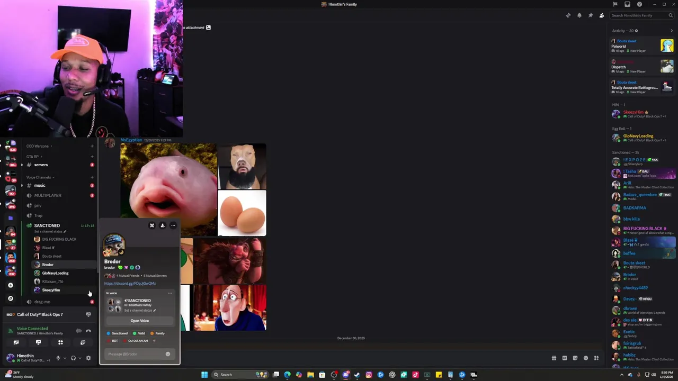Select member boffee in member list

click(x=643, y=253)
